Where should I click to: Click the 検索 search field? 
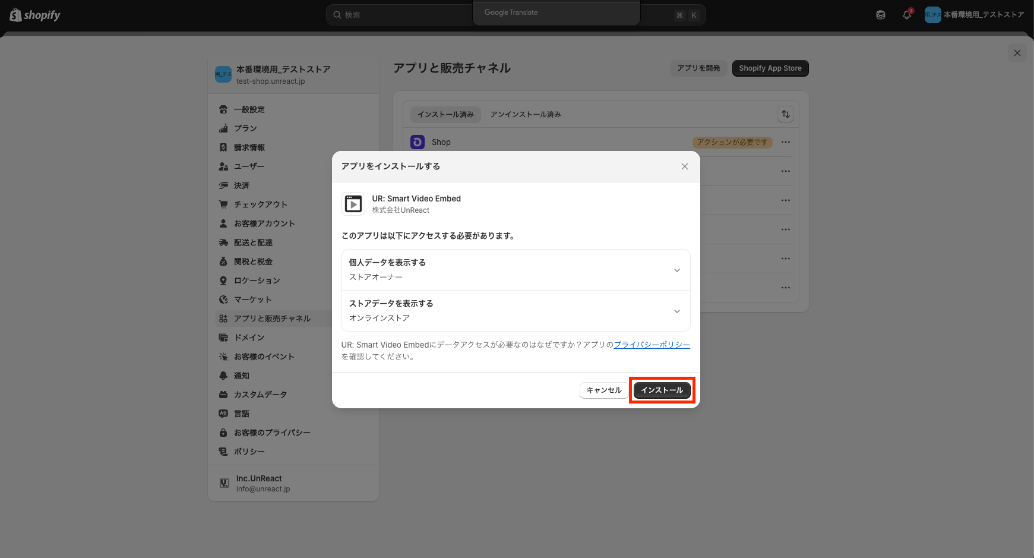[516, 15]
